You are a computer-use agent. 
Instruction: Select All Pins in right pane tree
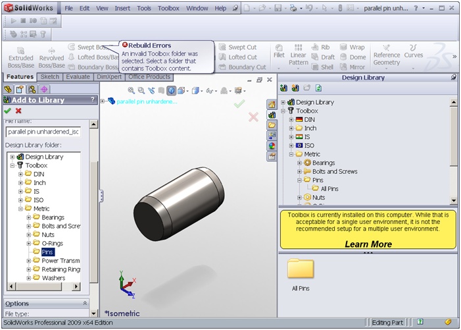[329, 188]
